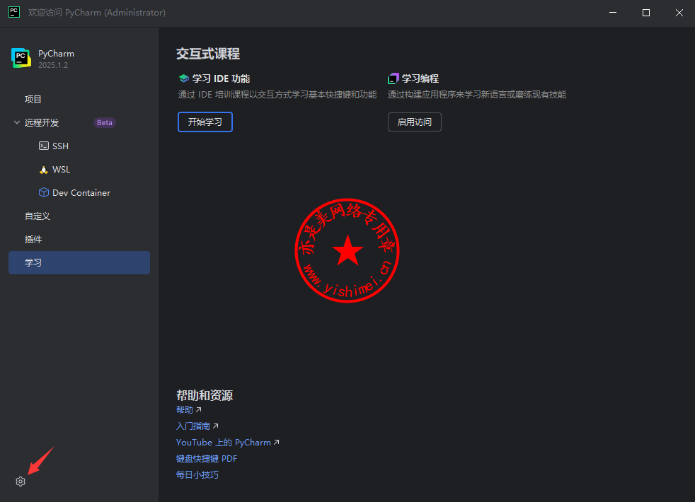This screenshot has width=695, height=502.
Task: Maximize the PyCharm welcome window
Action: pyautogui.click(x=646, y=13)
